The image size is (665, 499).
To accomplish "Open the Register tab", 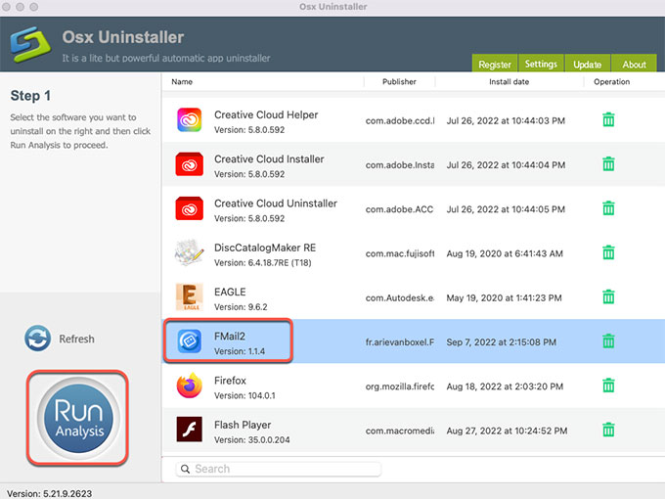I will pyautogui.click(x=495, y=64).
